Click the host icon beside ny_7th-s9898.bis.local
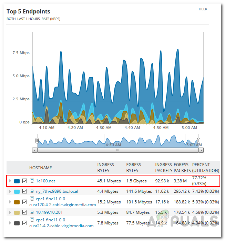The image size is (225, 241). [x=32, y=191]
